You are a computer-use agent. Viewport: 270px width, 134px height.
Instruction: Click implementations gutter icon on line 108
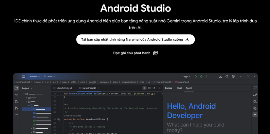pos(59,119)
